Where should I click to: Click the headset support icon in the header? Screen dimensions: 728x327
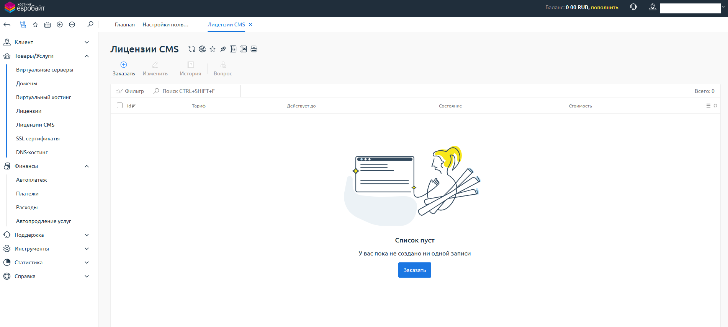633,7
